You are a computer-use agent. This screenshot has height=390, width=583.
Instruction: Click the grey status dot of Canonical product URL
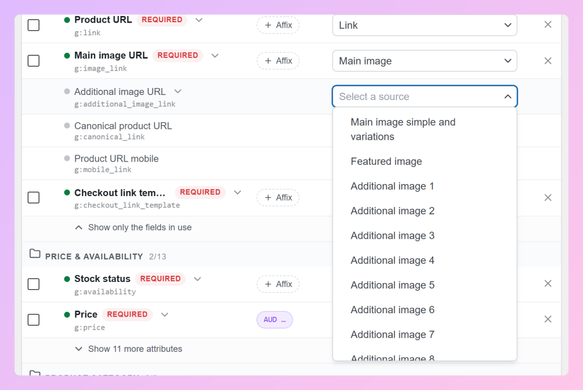[67, 126]
